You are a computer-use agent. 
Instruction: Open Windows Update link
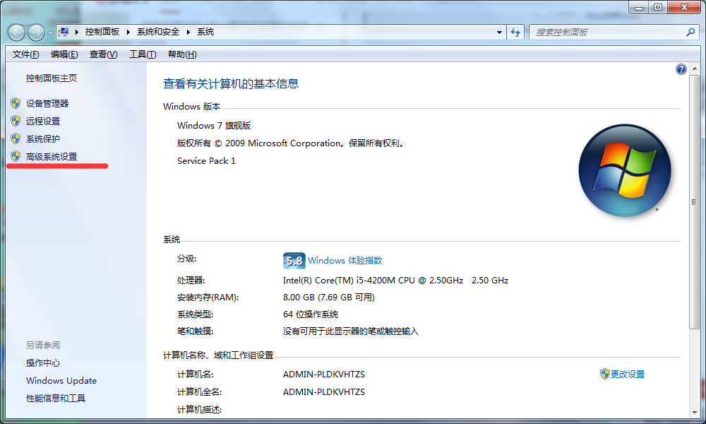(61, 381)
